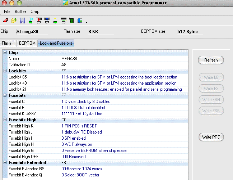Click the chip icon with blue down arrow
Image resolution: width=233 pixels, height=180 pixels.
(47, 21)
